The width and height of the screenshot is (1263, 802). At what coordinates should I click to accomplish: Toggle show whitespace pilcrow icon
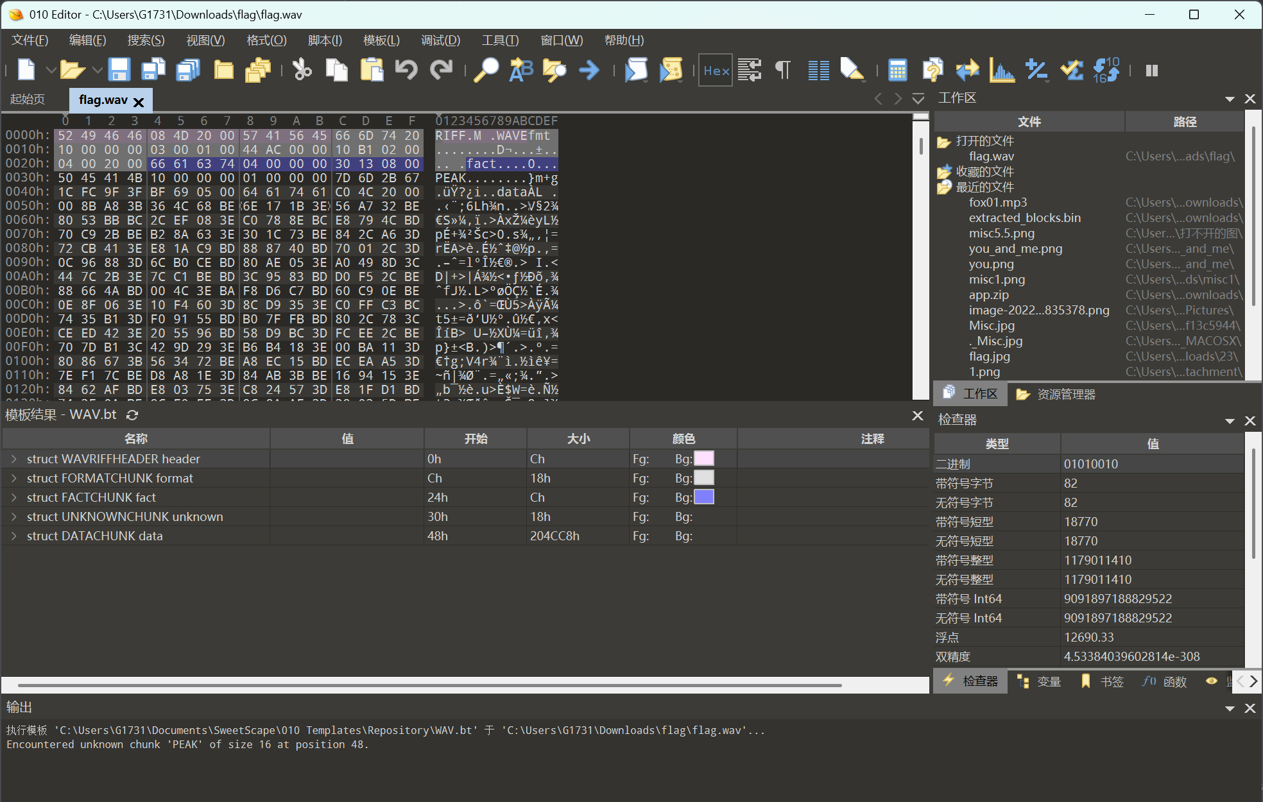coord(782,70)
